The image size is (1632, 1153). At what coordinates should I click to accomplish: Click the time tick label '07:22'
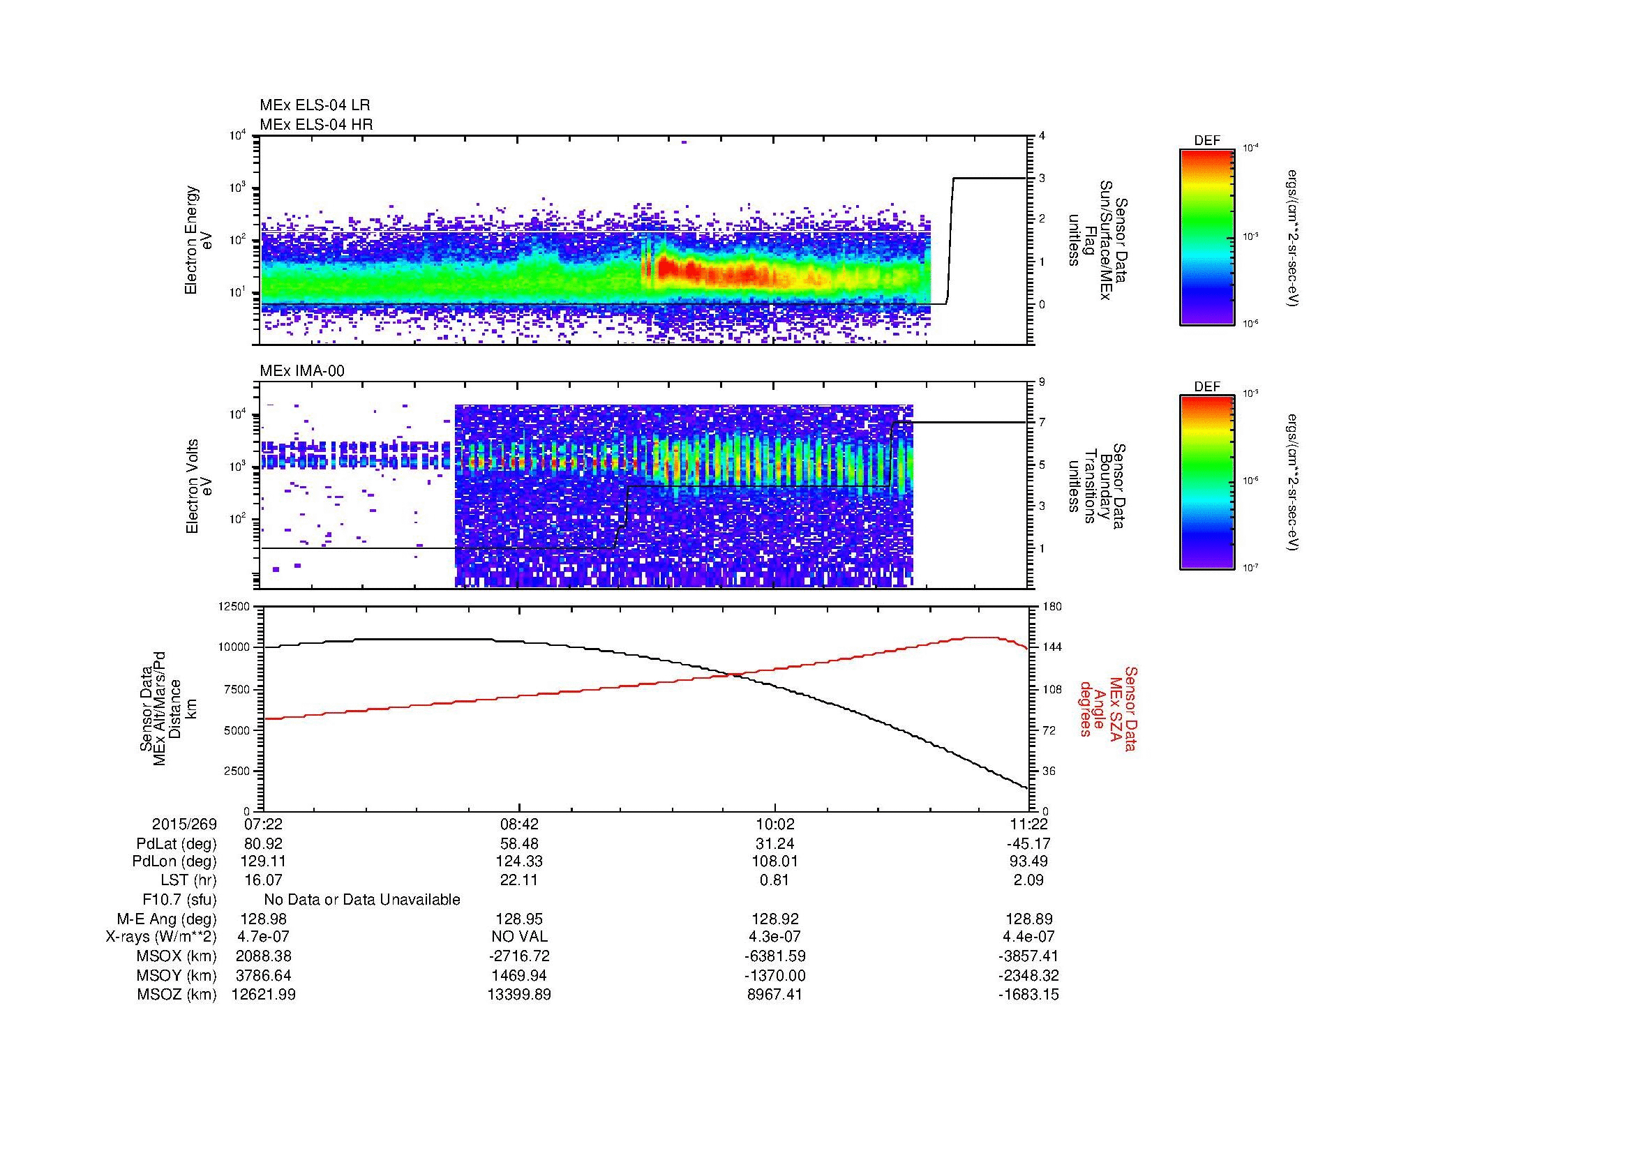point(264,824)
